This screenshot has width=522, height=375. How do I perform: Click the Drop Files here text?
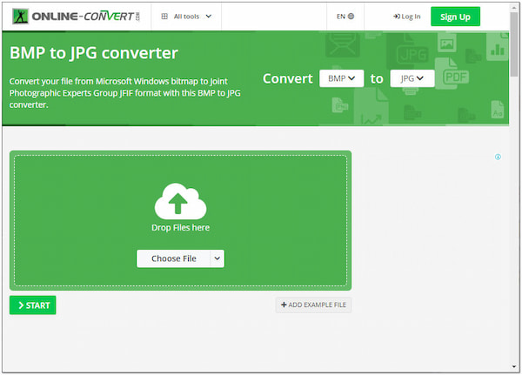180,227
